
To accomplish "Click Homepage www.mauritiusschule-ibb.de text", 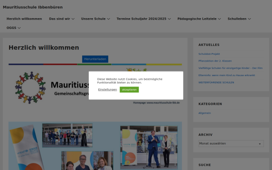I will click(x=156, y=103).
